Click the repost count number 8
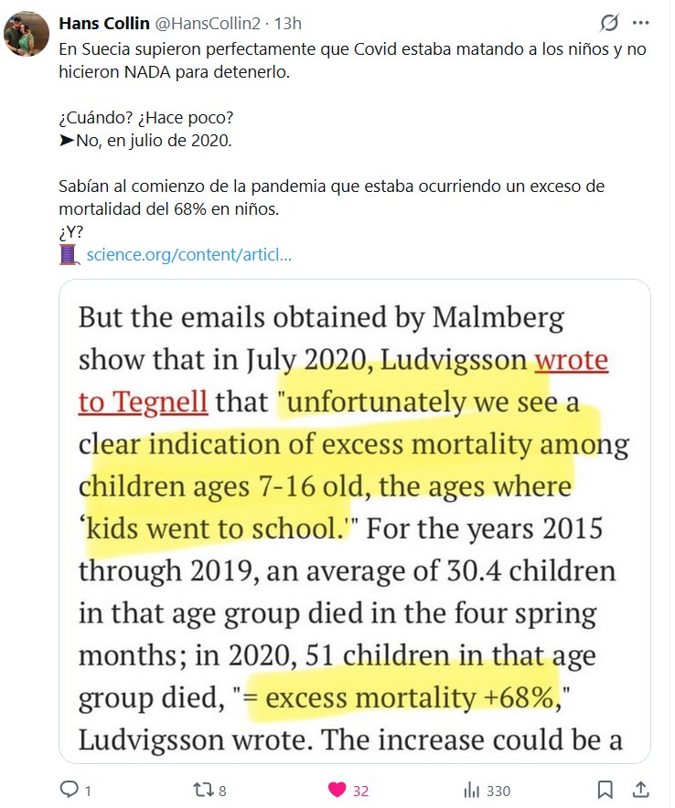 223,791
